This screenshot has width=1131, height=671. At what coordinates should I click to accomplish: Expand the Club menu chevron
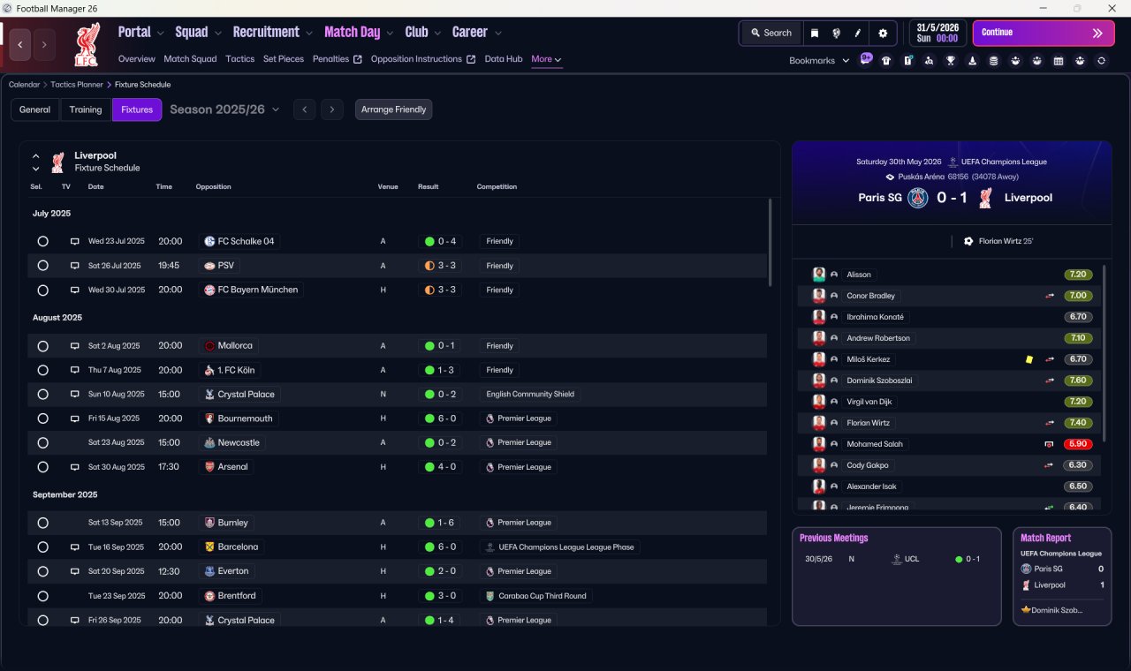point(436,34)
